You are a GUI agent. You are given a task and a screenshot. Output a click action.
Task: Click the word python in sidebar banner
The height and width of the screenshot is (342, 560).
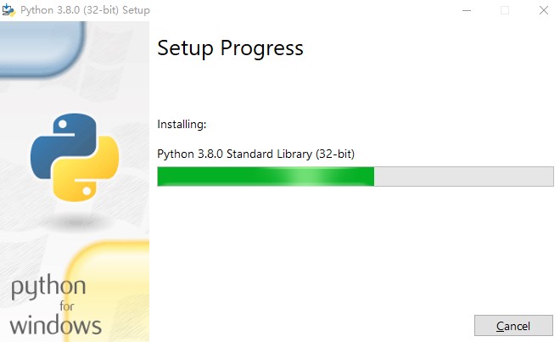[48, 287]
